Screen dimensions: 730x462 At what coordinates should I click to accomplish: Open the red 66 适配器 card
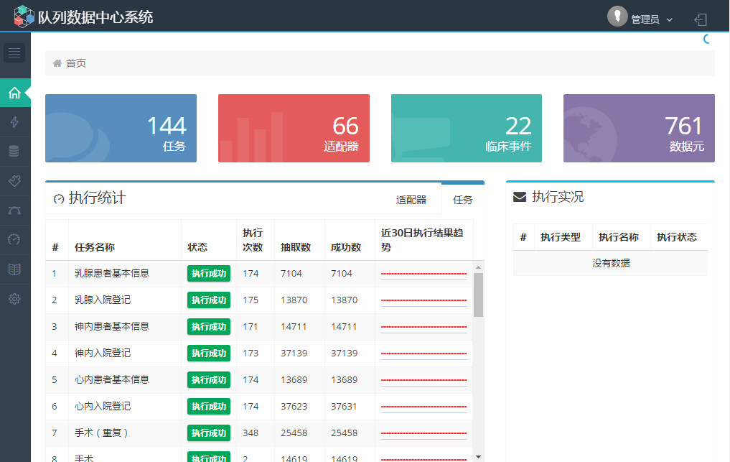[294, 128]
